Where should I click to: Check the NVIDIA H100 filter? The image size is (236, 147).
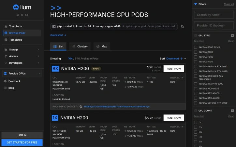tap(196, 62)
